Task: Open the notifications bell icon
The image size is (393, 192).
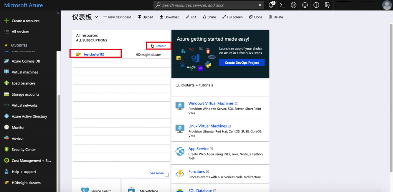Action: [x=271, y=5]
